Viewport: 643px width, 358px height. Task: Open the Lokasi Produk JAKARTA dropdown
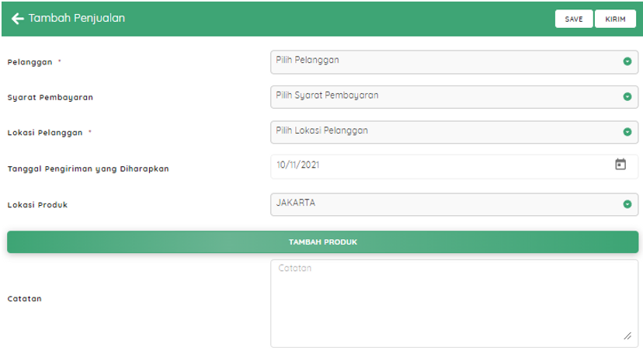[454, 204]
